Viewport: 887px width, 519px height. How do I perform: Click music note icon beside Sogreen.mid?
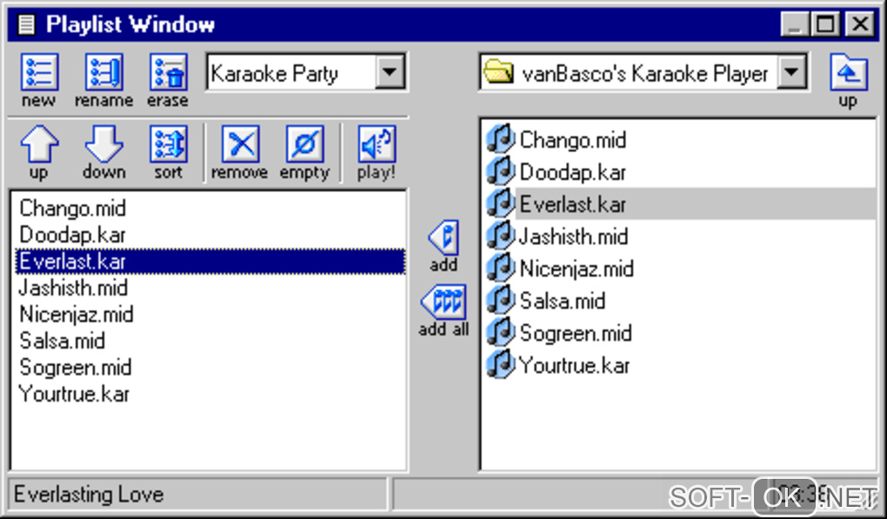click(500, 332)
